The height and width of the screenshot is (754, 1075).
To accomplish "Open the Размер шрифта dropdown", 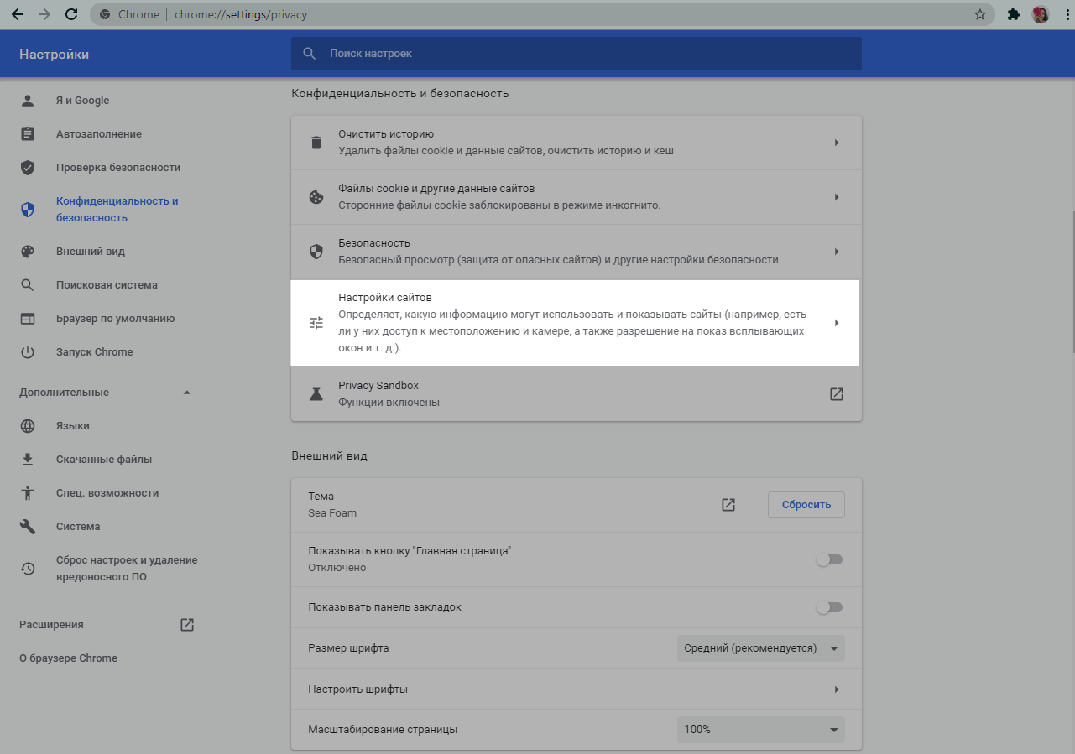I will [x=759, y=647].
